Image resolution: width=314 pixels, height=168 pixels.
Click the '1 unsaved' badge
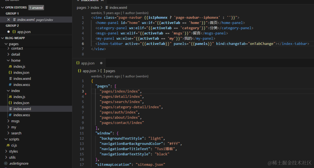tap(36, 8)
